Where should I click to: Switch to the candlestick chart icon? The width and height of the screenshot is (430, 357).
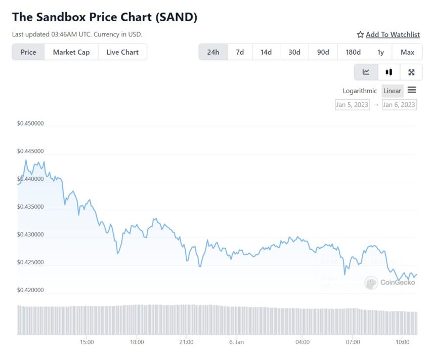[389, 72]
